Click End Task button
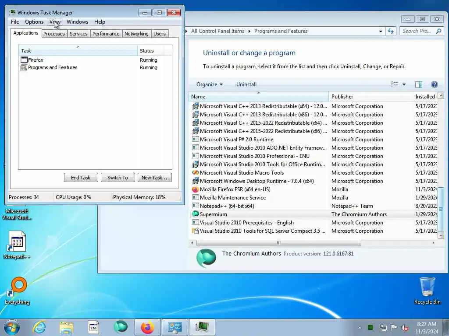Screen dimensions: 449x336 coord(81,178)
